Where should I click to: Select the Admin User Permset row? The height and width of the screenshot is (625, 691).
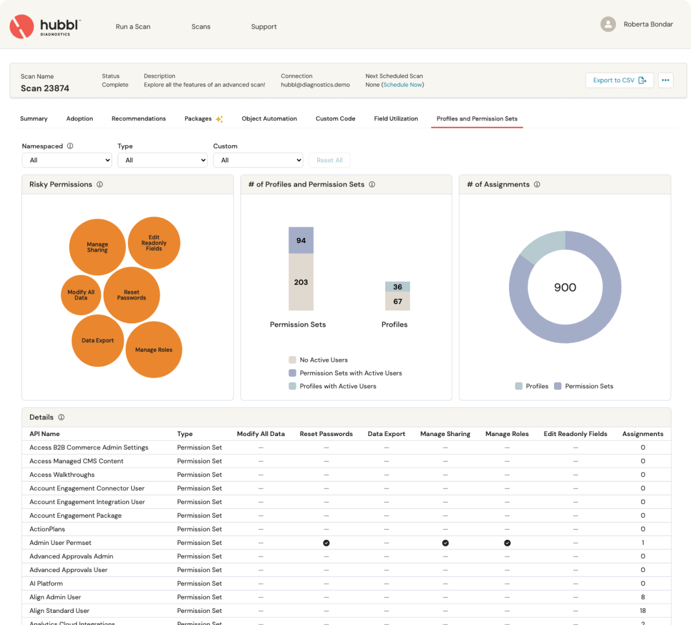pyautogui.click(x=346, y=543)
